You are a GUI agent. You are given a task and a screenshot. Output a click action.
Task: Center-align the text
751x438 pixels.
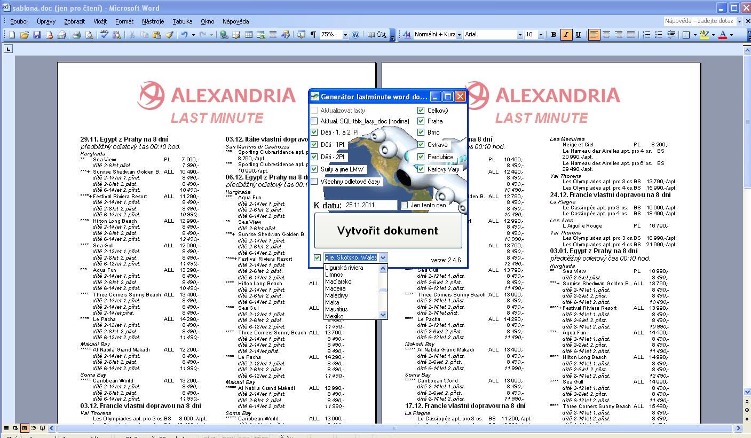606,35
